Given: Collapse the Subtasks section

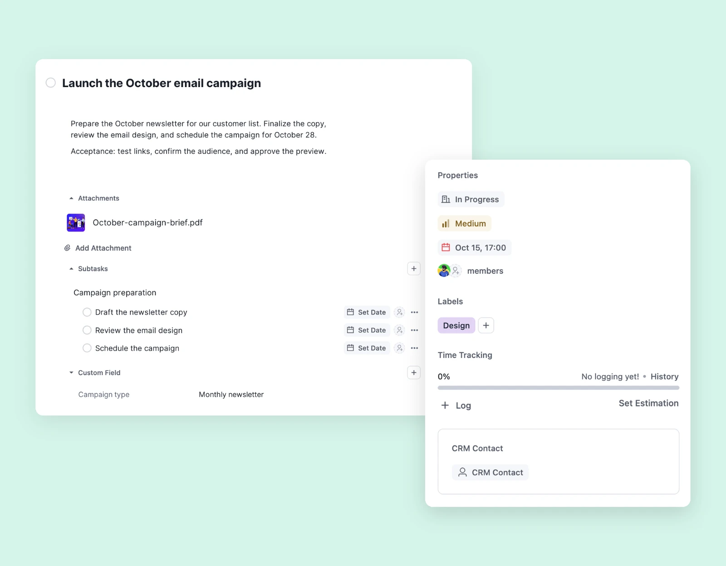Looking at the screenshot, I should point(71,268).
